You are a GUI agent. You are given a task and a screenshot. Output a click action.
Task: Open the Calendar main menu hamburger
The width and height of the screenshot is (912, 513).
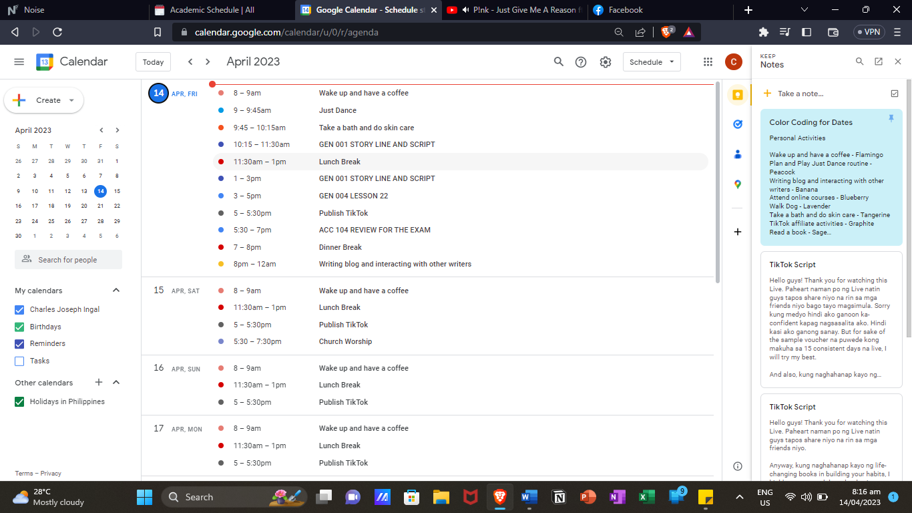[x=19, y=61]
